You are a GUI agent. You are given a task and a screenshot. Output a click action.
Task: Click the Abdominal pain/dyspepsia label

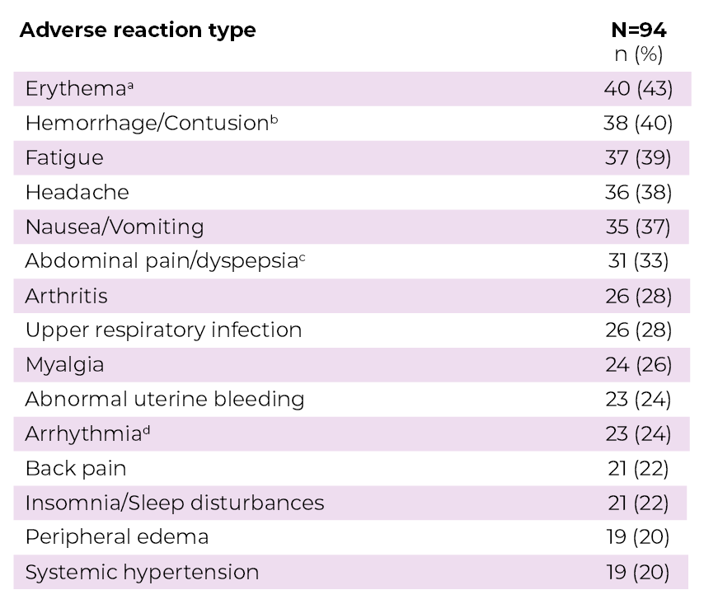pyautogui.click(x=159, y=262)
